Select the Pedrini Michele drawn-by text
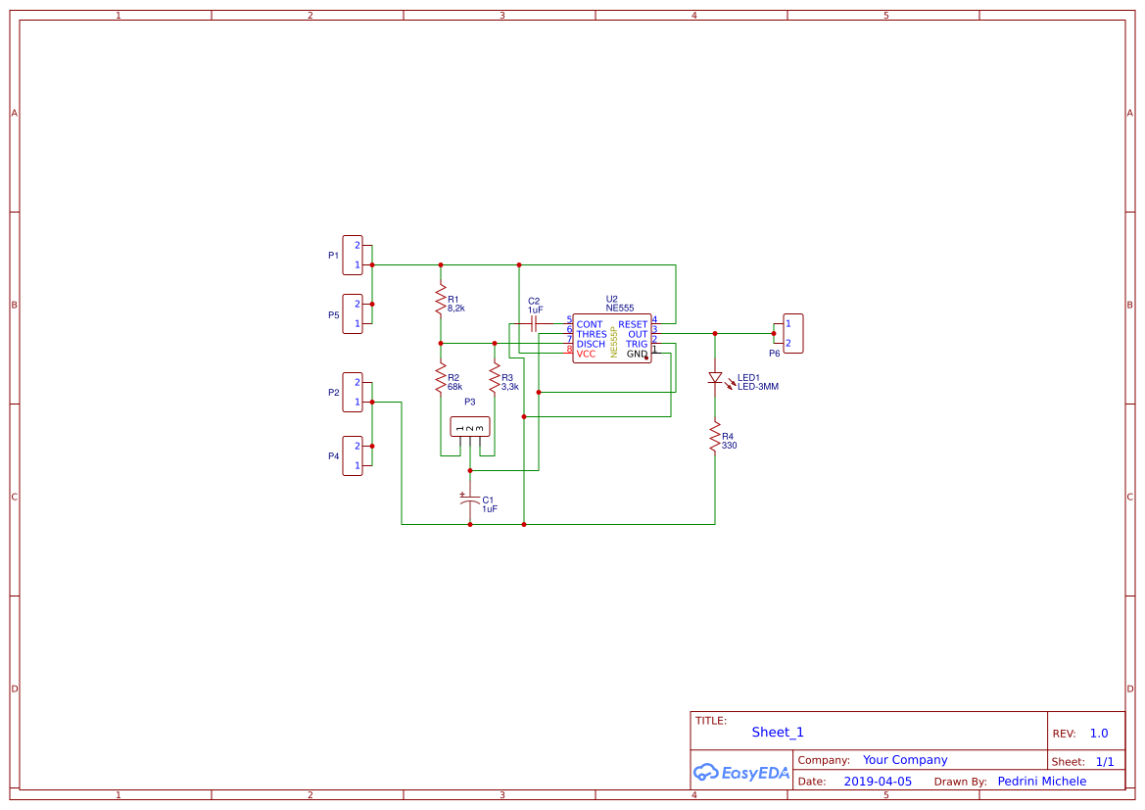Image resolution: width=1145 pixels, height=810 pixels. [x=1041, y=781]
